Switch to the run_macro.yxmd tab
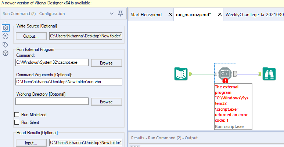Image resolution: width=284 pixels, height=147 pixels. (x=194, y=15)
